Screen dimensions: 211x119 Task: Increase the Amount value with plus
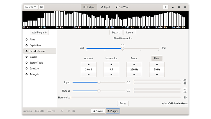pos(89,64)
